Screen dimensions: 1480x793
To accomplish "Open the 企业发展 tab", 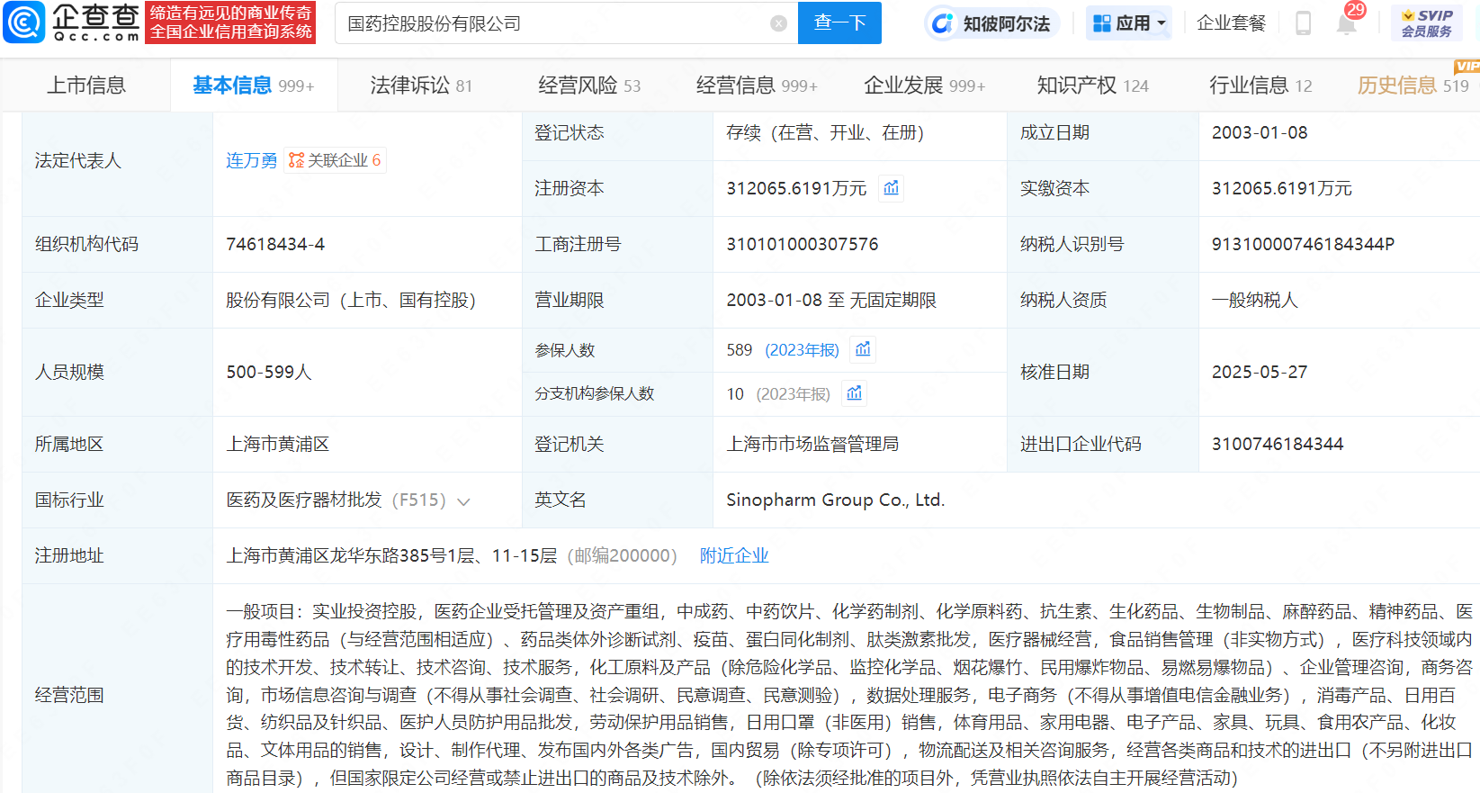I will point(925,86).
